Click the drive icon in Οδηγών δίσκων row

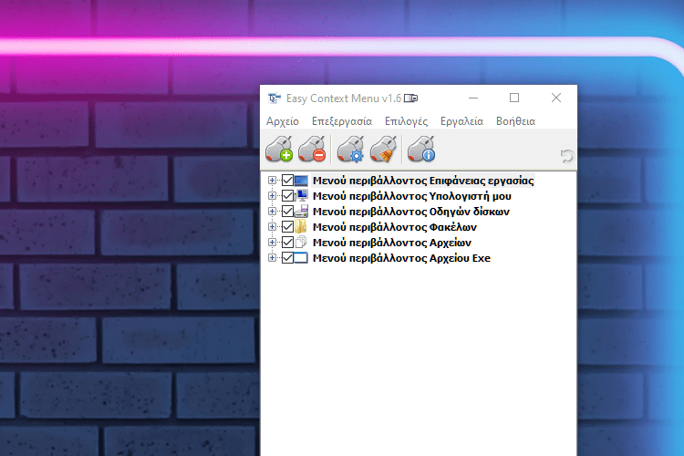[301, 212]
